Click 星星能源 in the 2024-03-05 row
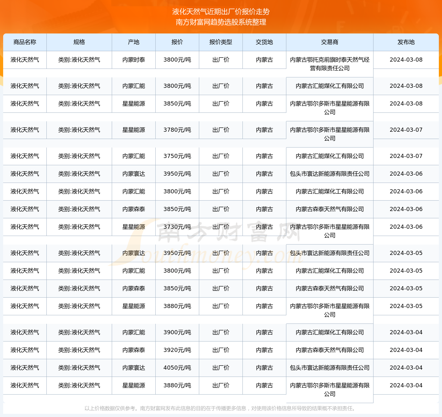The width and height of the screenshot is (442, 417). click(134, 306)
